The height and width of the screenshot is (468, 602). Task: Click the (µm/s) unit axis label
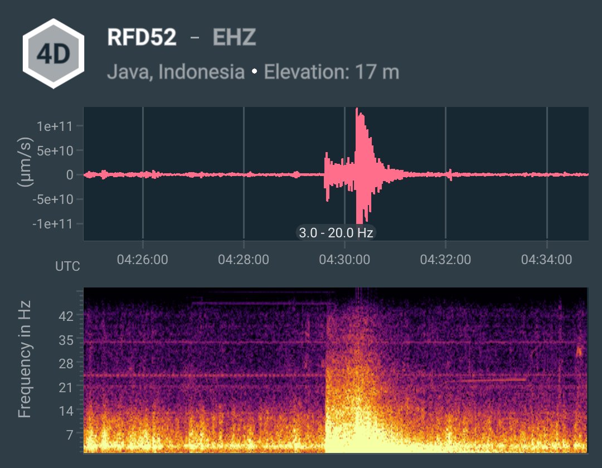(25, 162)
